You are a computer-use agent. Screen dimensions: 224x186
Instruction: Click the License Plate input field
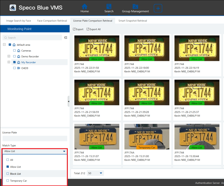click(35, 138)
